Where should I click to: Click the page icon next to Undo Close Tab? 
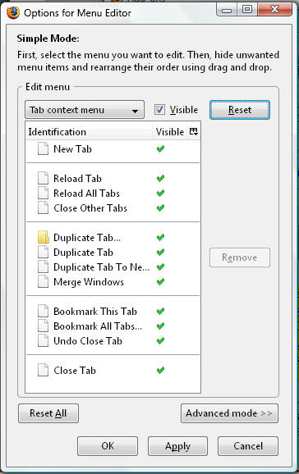pyautogui.click(x=43, y=340)
